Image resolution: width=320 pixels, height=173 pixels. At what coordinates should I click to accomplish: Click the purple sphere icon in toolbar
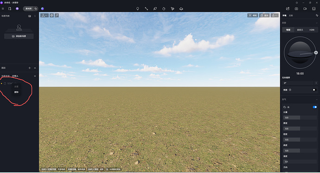point(43,9)
